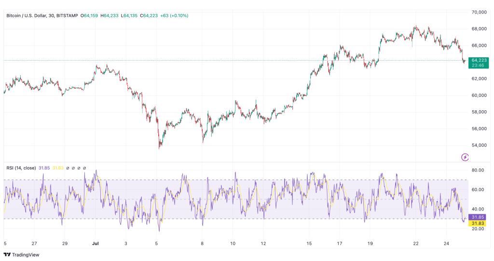Screen dimensions: 494x261
Task: Select the Bitcoin / U.S. Dollar symbol title
Action: (x=26, y=15)
